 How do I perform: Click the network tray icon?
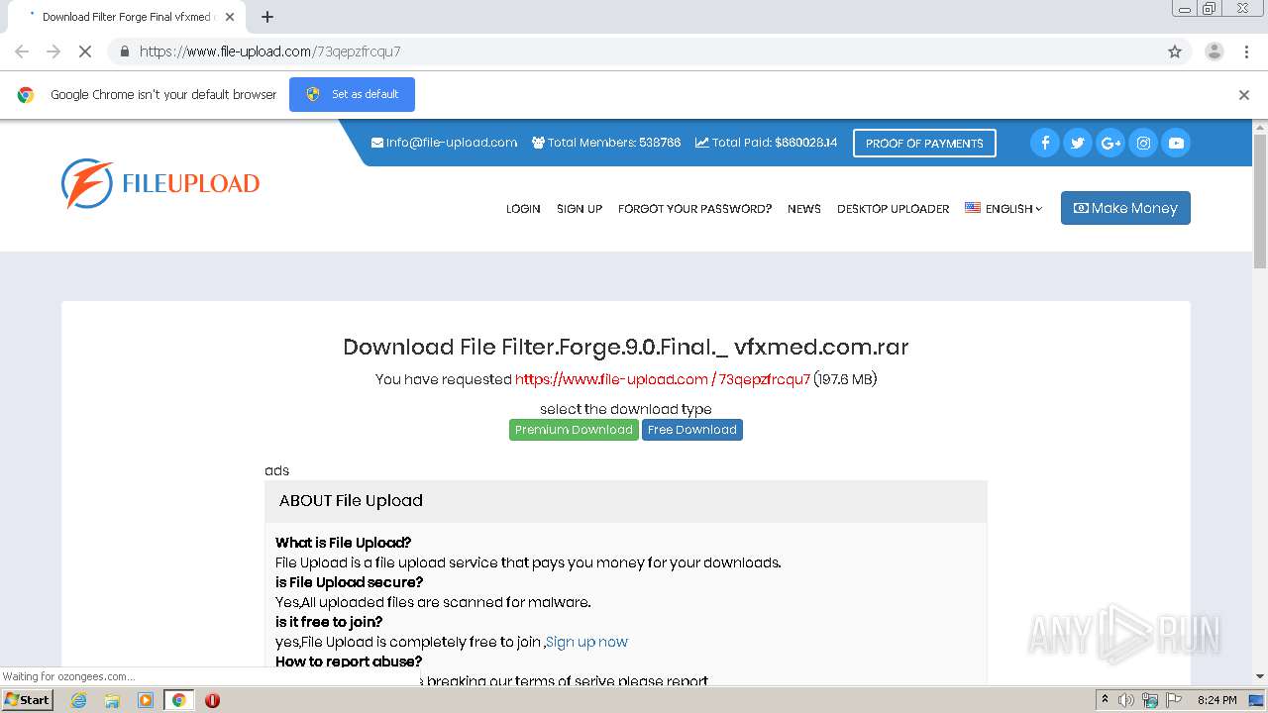pos(1150,700)
